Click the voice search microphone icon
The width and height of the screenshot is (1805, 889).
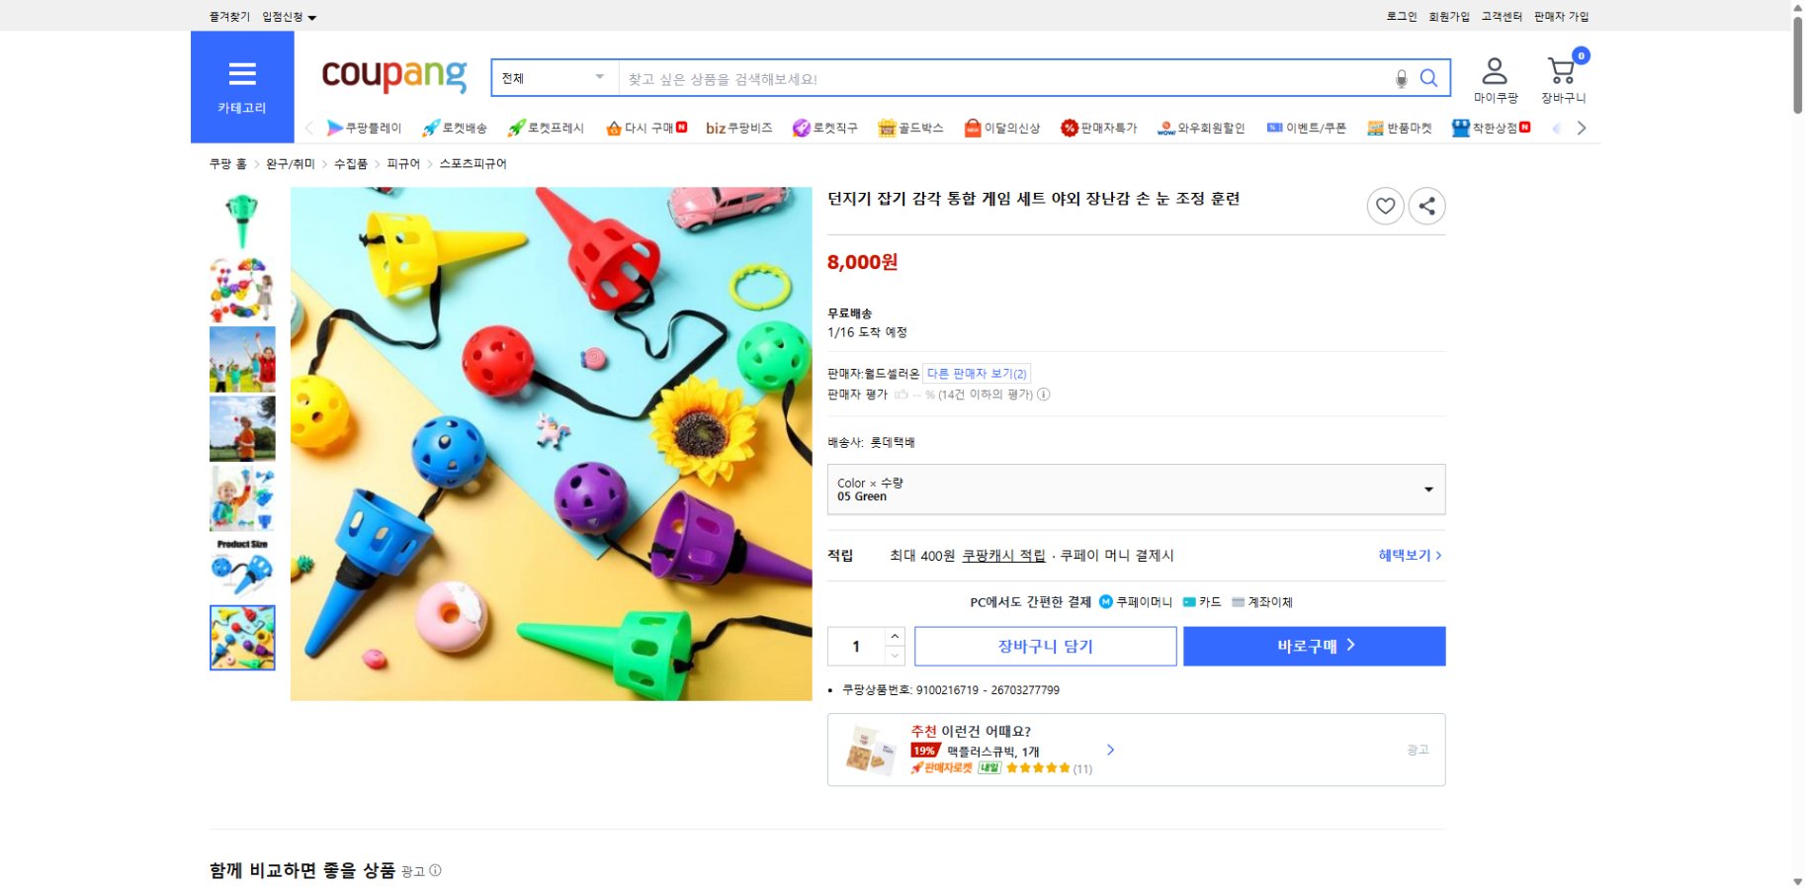pos(1399,77)
